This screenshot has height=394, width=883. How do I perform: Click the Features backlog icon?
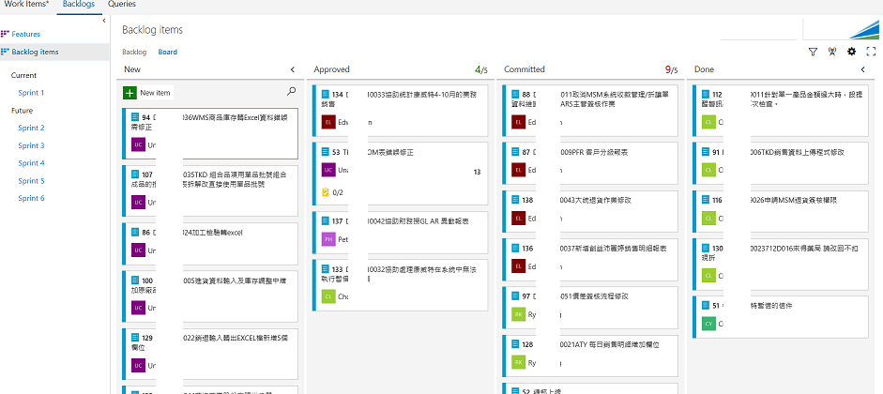click(x=6, y=34)
